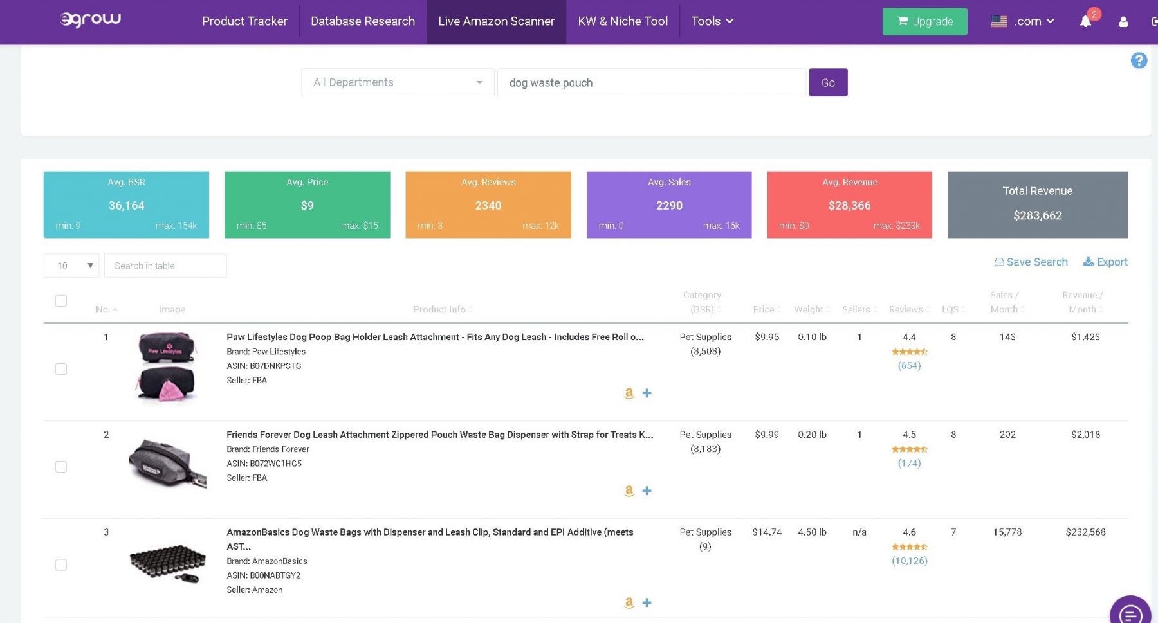Image resolution: width=1158 pixels, height=623 pixels.
Task: Open Friends Forever Dog Leash Attachment title
Action: (439, 435)
